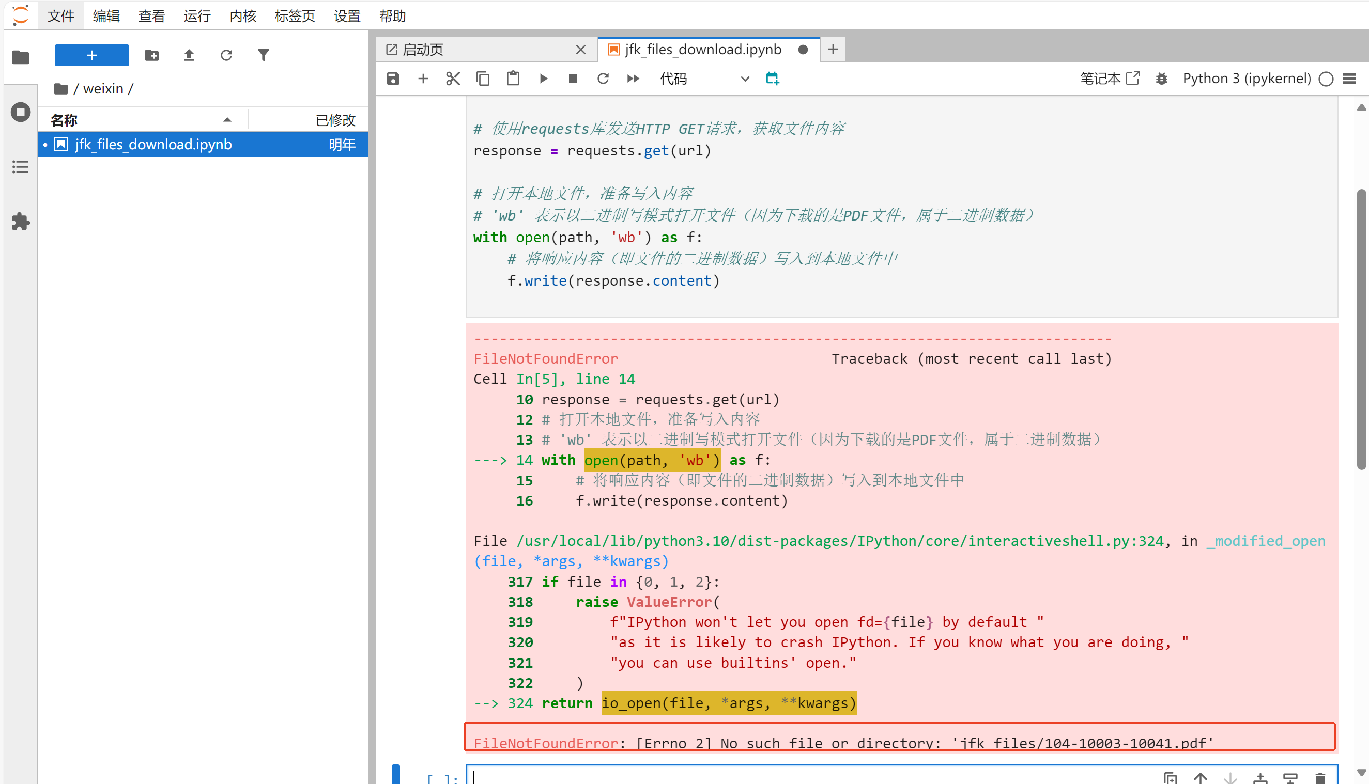Open the extension manager puzzle icon
Screen dimensions: 1369x784
point(21,222)
